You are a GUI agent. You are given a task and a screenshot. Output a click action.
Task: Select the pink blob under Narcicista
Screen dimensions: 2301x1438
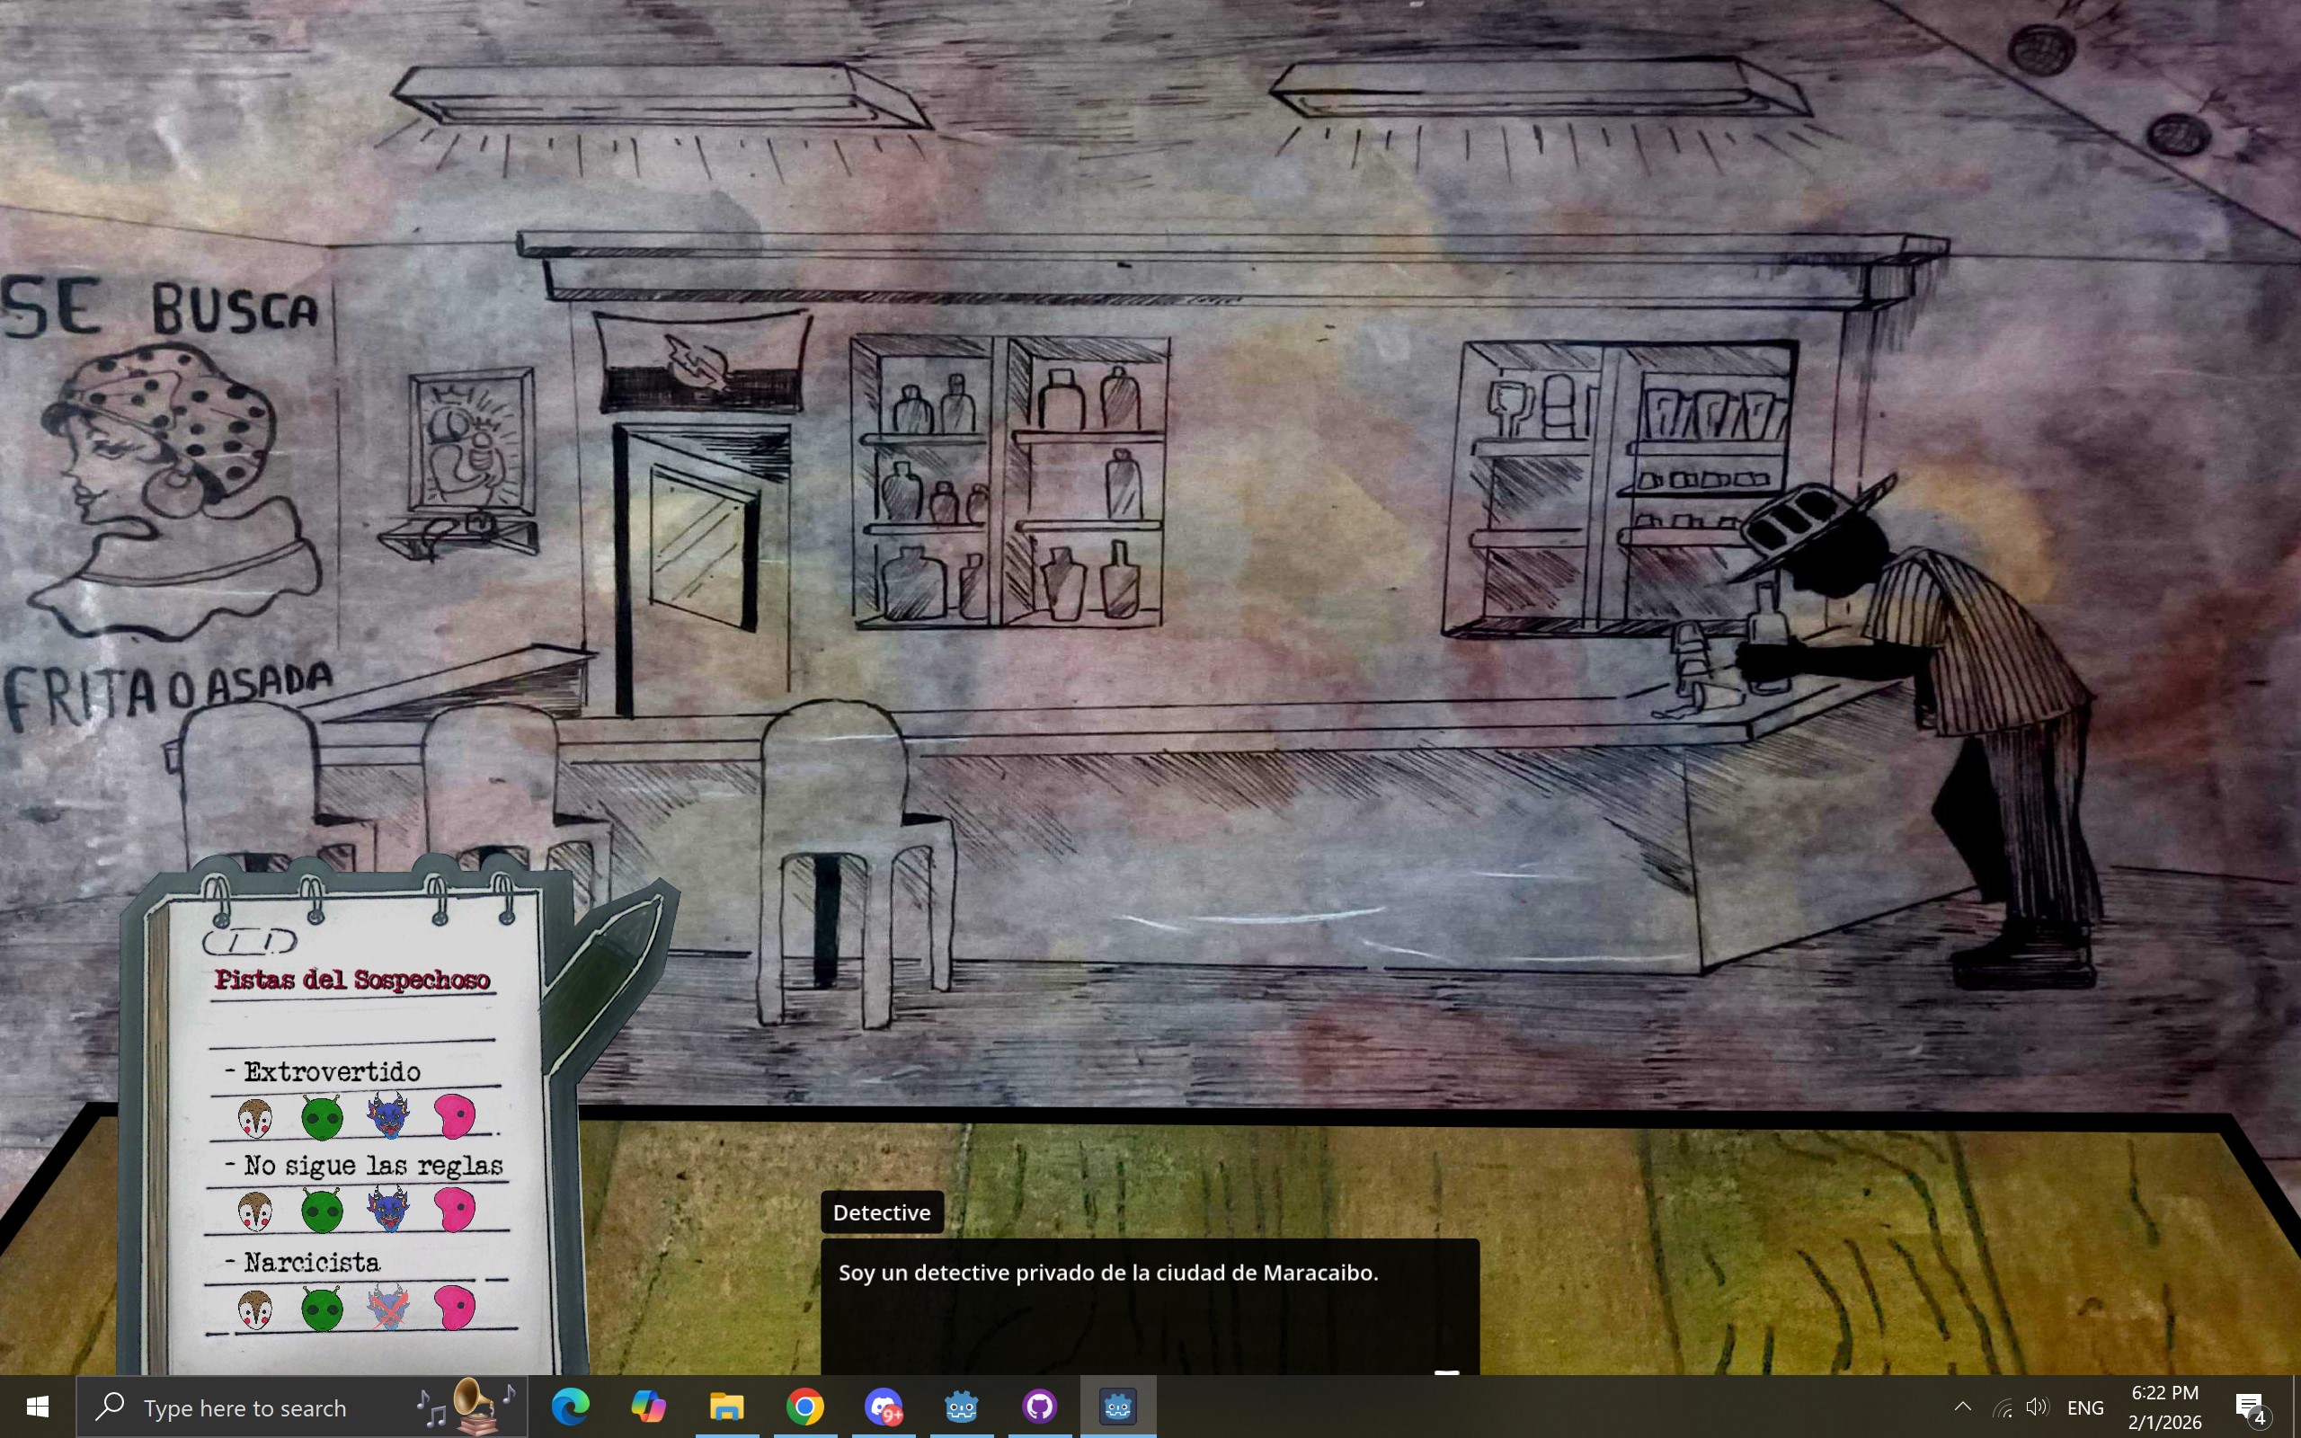(x=455, y=1308)
